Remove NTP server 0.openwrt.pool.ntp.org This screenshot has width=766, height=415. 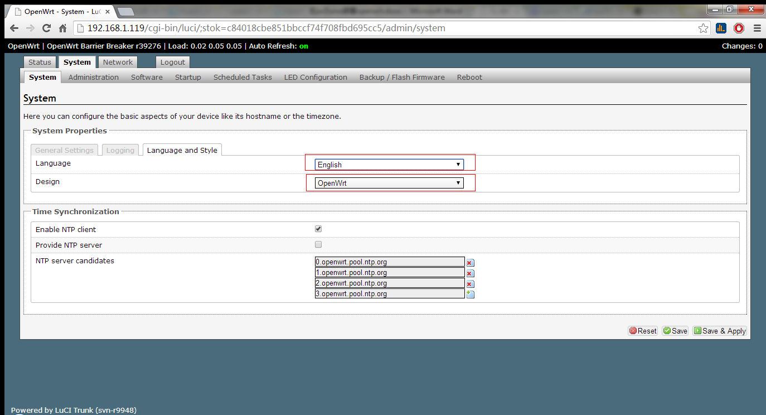[470, 263]
